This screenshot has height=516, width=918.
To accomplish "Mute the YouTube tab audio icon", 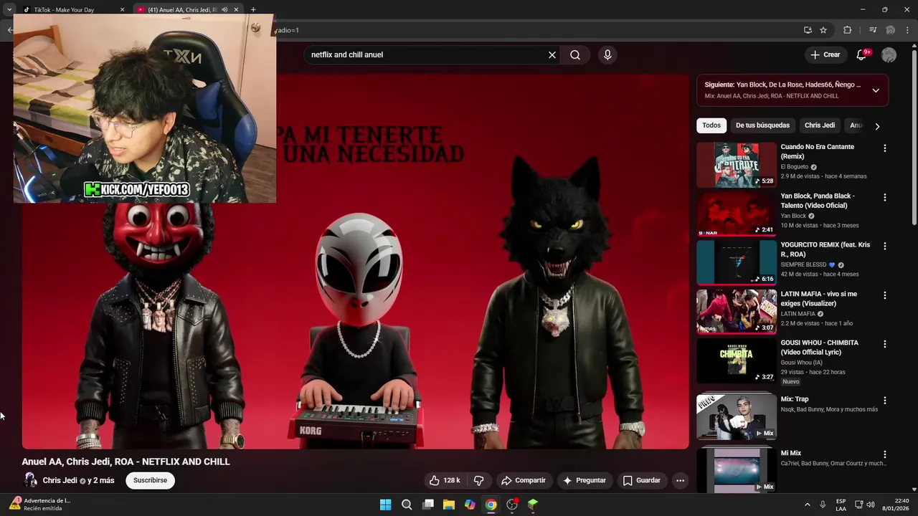I will 224,10.
